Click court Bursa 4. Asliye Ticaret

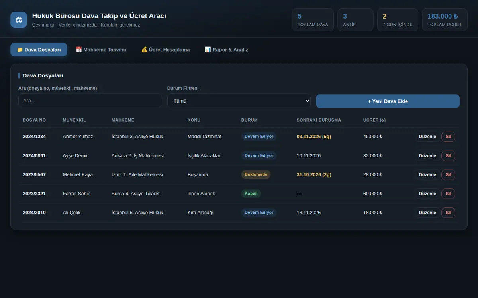pyautogui.click(x=135, y=194)
